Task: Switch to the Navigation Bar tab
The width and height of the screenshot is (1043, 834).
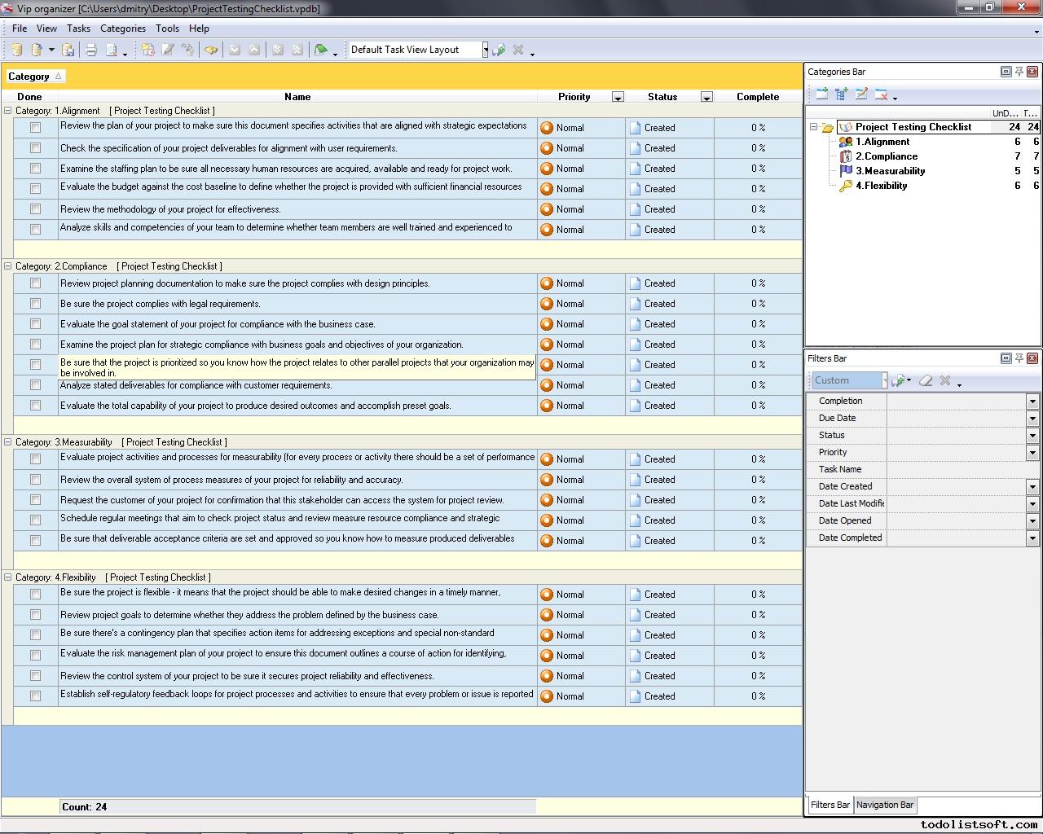Action: click(x=884, y=805)
